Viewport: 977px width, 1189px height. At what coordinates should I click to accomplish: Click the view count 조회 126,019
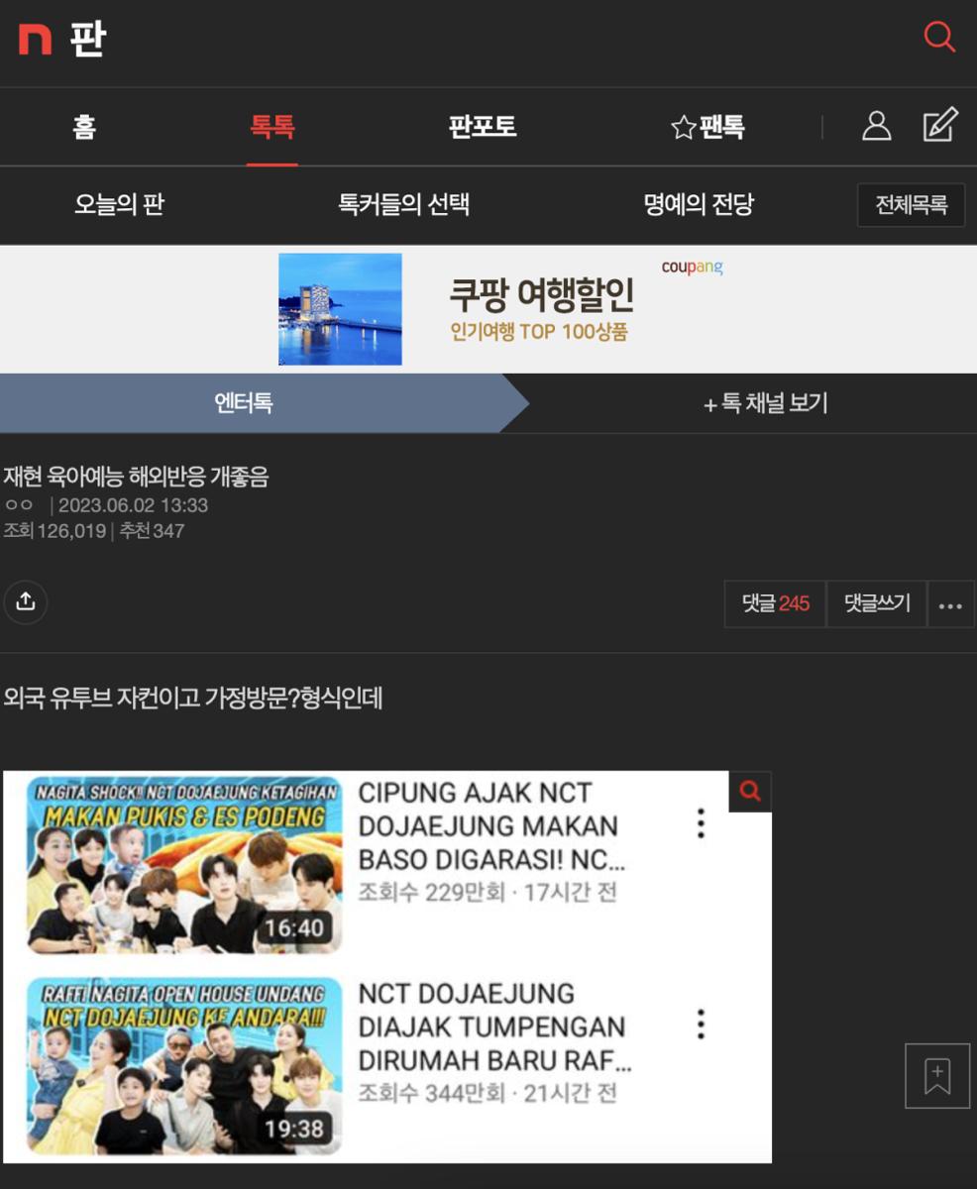[x=54, y=531]
